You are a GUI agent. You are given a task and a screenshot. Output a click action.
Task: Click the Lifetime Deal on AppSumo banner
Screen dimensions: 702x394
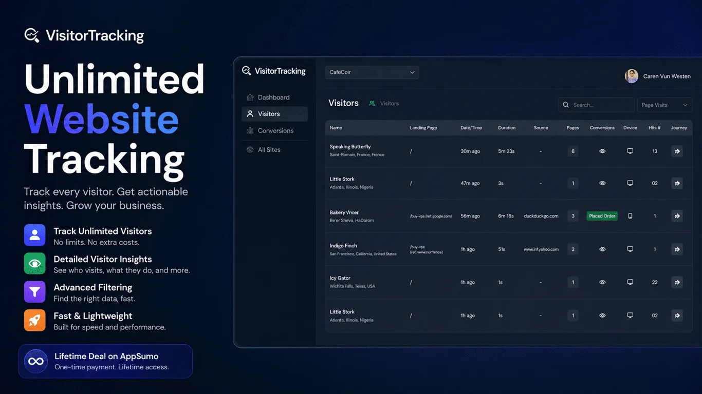tap(105, 361)
